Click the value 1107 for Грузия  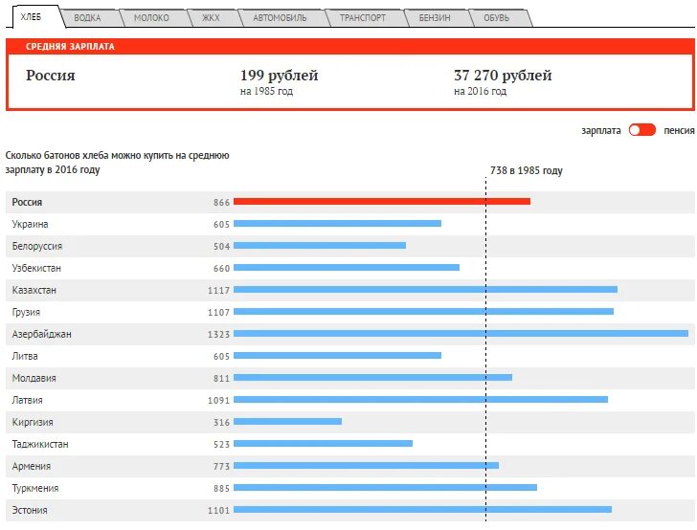[x=218, y=313]
